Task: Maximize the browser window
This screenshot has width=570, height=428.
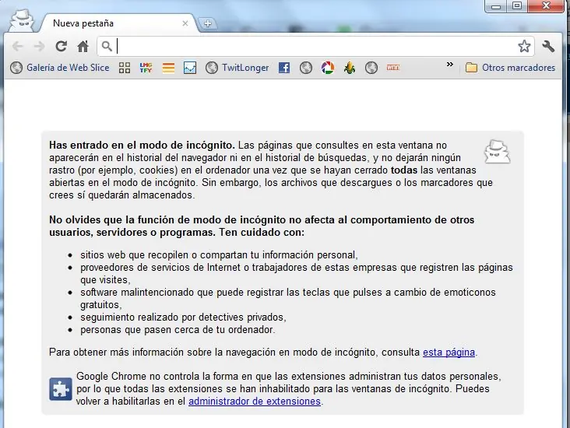Action: pos(516,6)
